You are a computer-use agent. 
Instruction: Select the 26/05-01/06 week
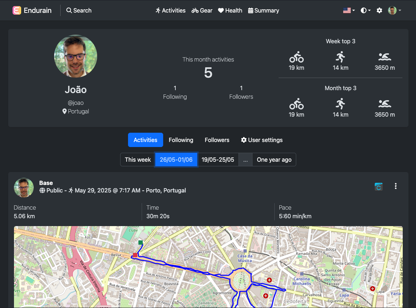[176, 160]
